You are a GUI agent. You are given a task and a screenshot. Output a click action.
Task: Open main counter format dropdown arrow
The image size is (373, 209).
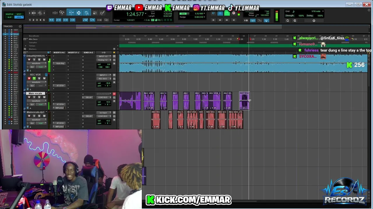click(x=146, y=14)
